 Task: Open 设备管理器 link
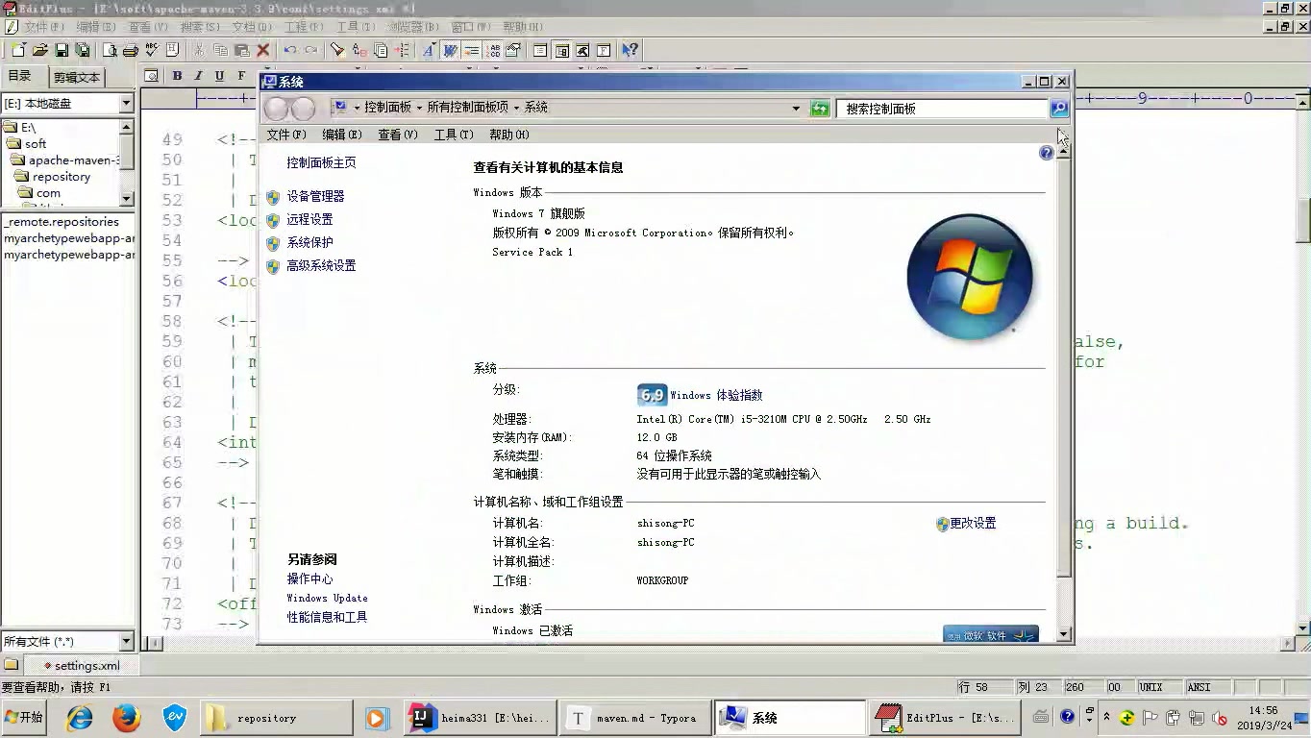tap(315, 196)
